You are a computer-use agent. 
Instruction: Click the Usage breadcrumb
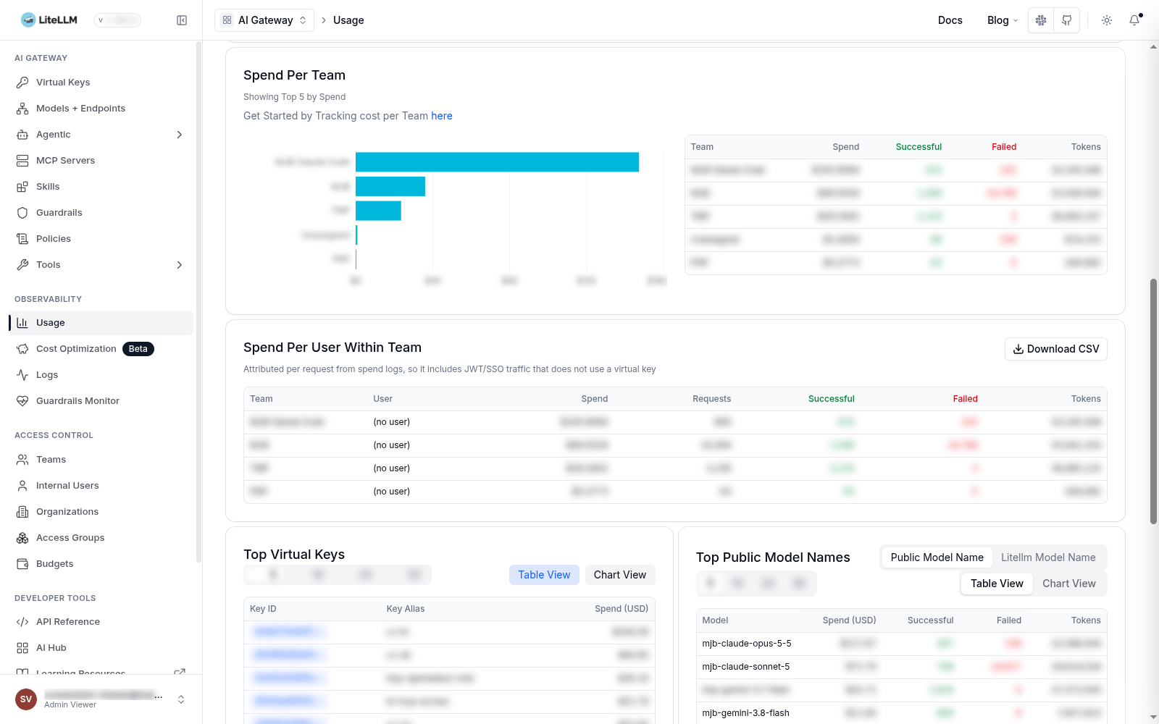tap(348, 20)
